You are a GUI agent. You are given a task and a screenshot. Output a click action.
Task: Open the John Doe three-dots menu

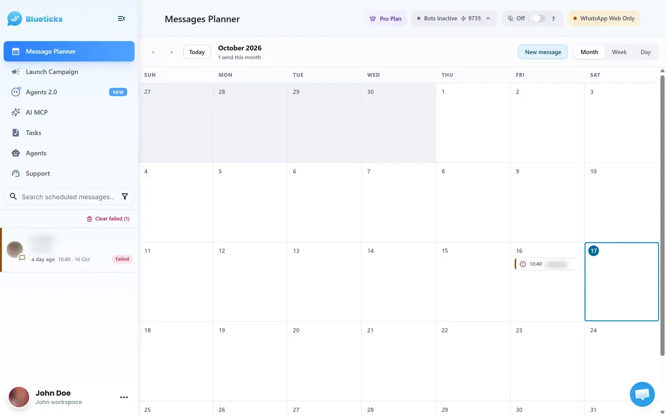coord(124,397)
